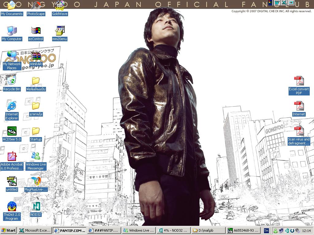This screenshot has height=235, width=314.
Task: Click the blue down-arrow tray icon
Action: (x=292, y=231)
